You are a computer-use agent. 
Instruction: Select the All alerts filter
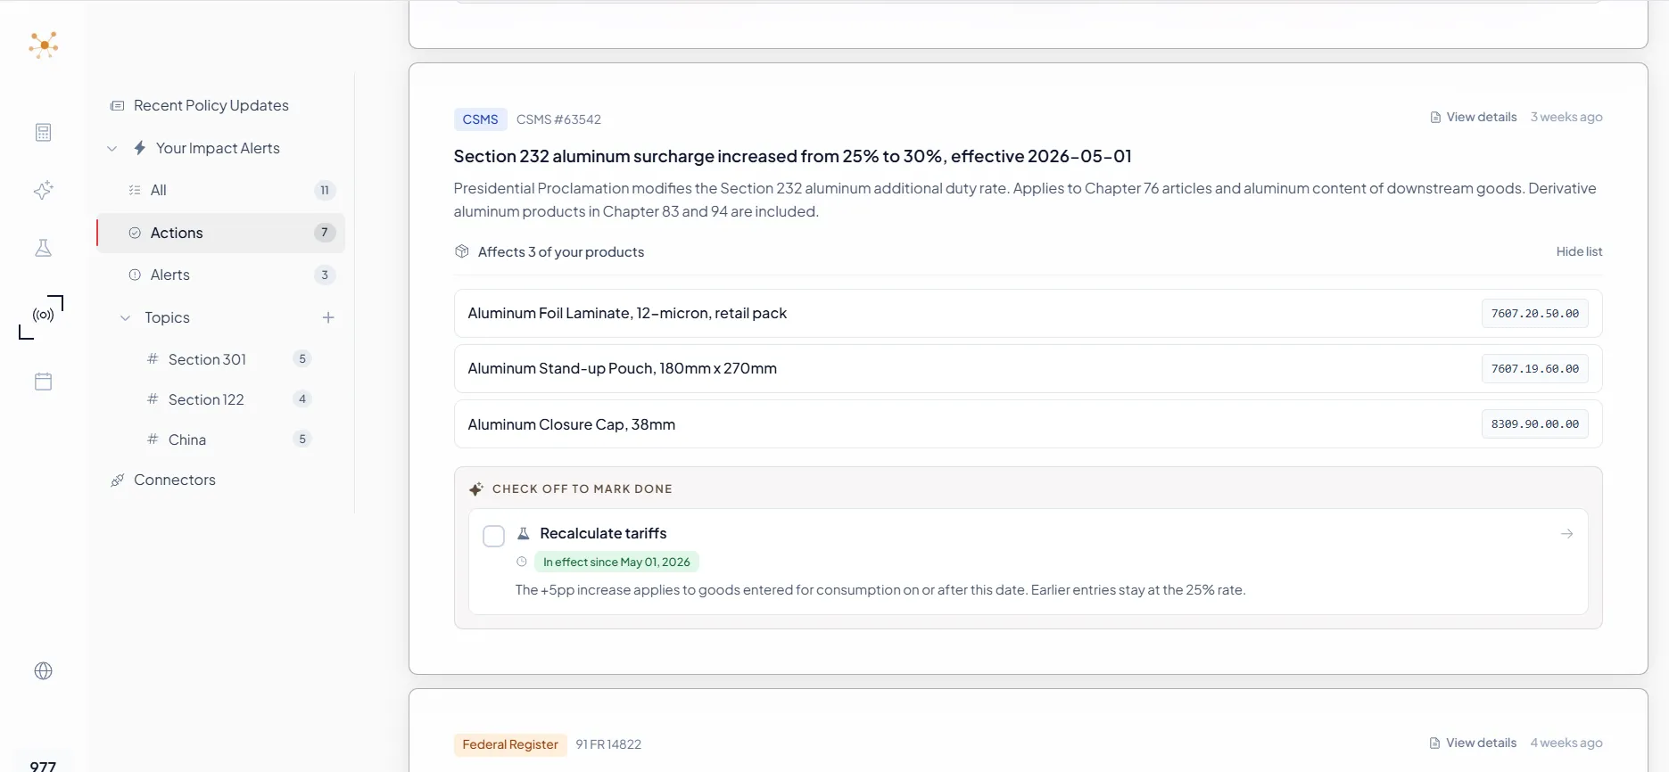(220, 190)
